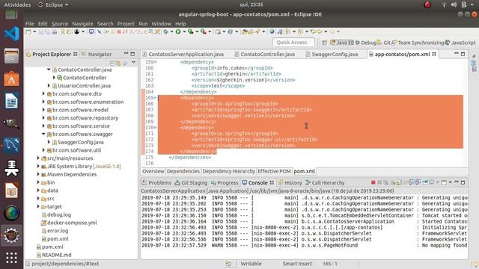
Task: Click the Scroll Lock icon in Console
Action: tap(399, 182)
